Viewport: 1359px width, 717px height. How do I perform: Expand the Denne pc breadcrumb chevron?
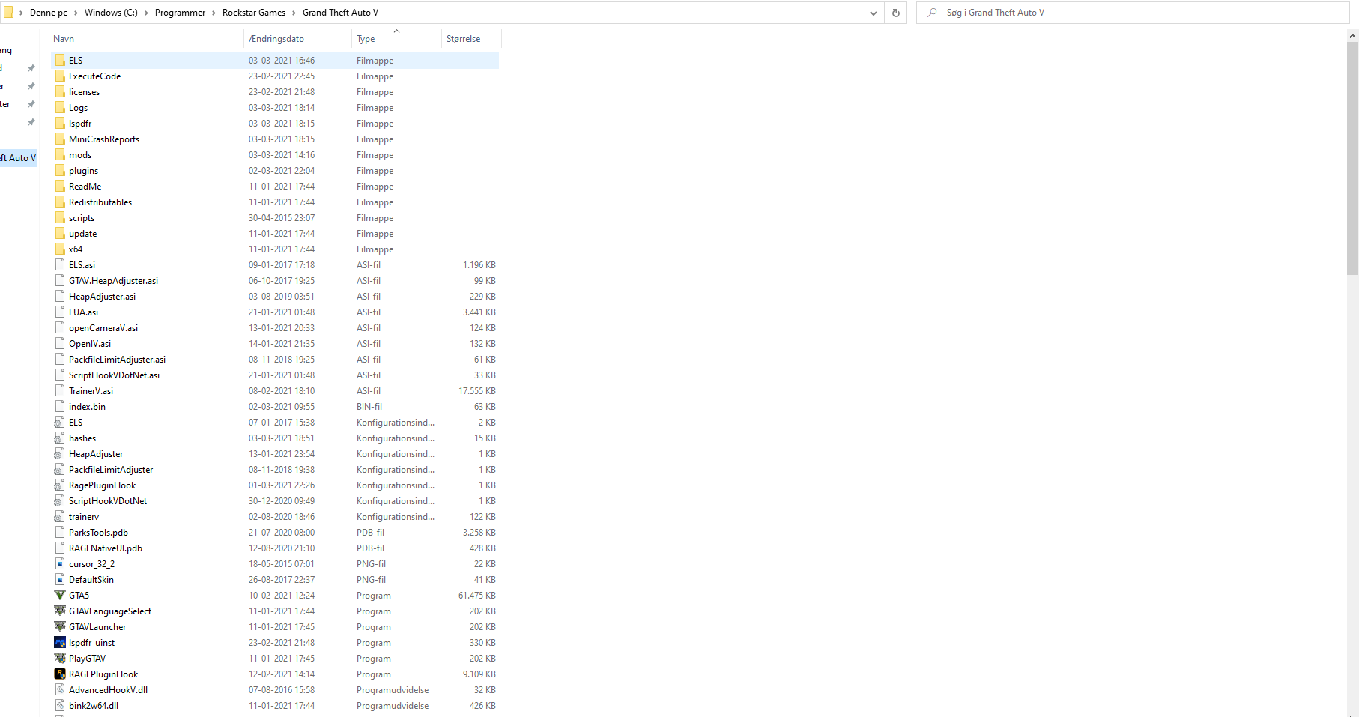click(x=76, y=13)
